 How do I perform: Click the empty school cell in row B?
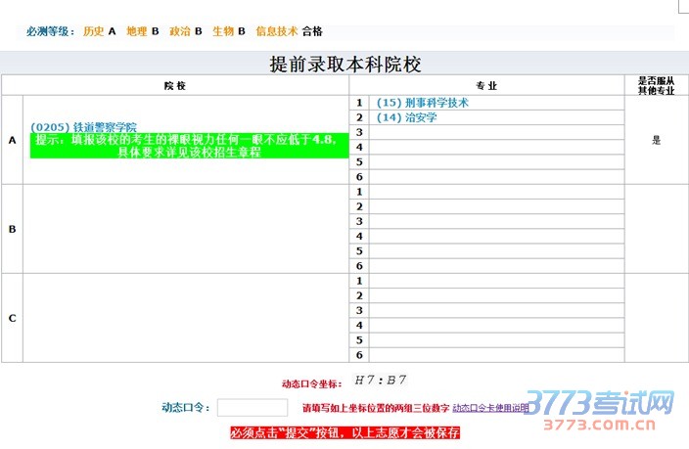185,229
